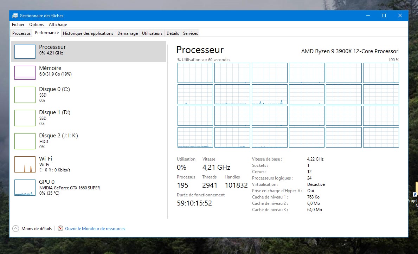
Task: Click the Task Manager title bar icon
Action: [x=15, y=16]
